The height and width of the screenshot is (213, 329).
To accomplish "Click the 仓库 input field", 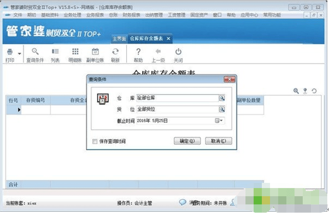I will pos(177,98).
